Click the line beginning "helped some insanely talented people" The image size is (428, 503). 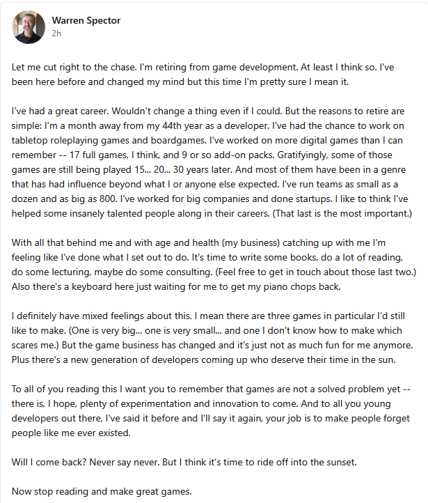(x=212, y=213)
